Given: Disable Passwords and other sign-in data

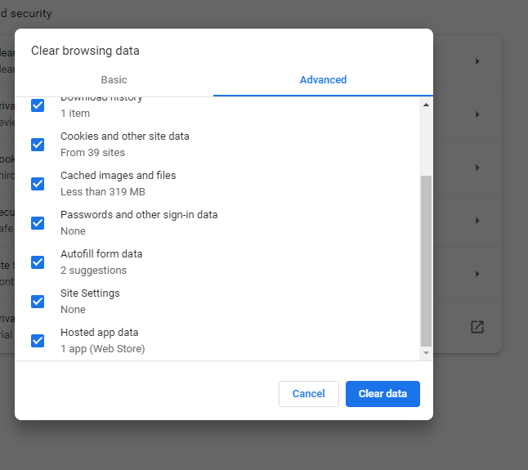Looking at the screenshot, I should pos(38,223).
